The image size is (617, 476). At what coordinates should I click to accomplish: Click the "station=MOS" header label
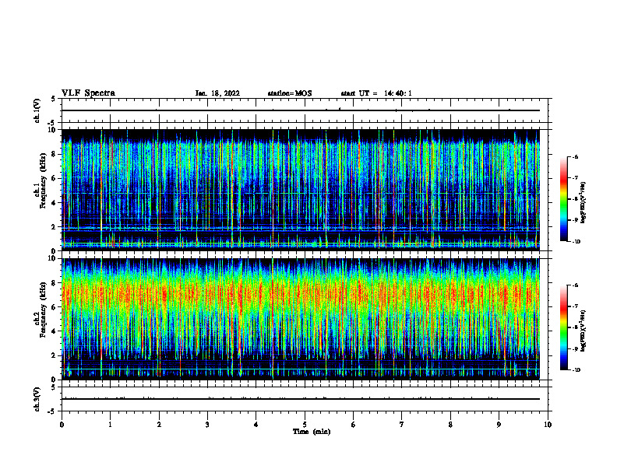[x=290, y=93]
